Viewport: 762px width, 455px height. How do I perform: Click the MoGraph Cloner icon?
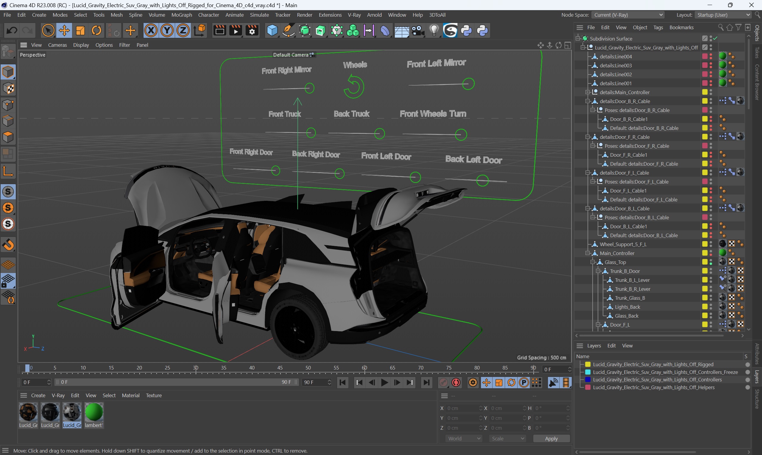click(352, 30)
